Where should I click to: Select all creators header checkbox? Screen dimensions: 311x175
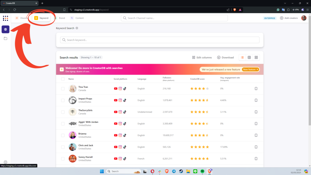[63, 79]
